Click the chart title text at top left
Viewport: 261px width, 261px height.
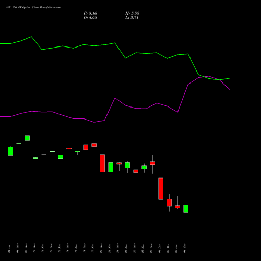pos(33,8)
